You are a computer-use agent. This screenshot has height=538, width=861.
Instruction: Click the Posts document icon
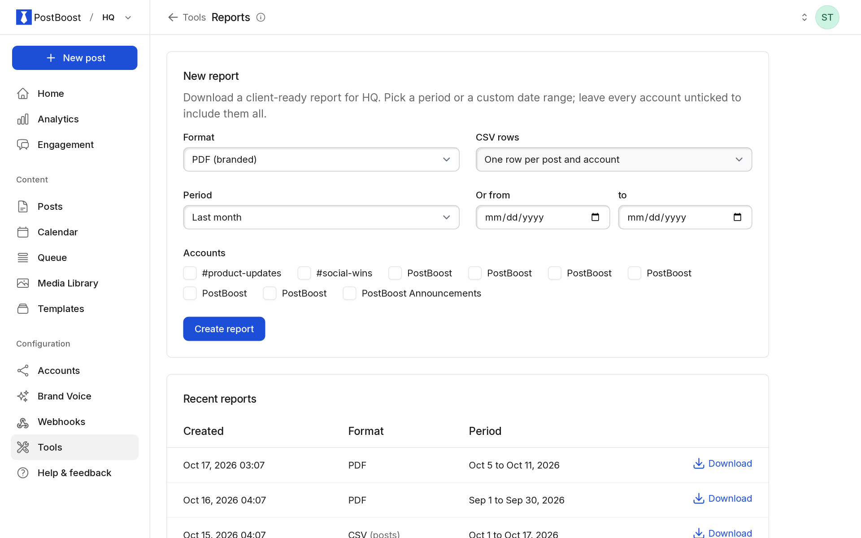click(23, 206)
